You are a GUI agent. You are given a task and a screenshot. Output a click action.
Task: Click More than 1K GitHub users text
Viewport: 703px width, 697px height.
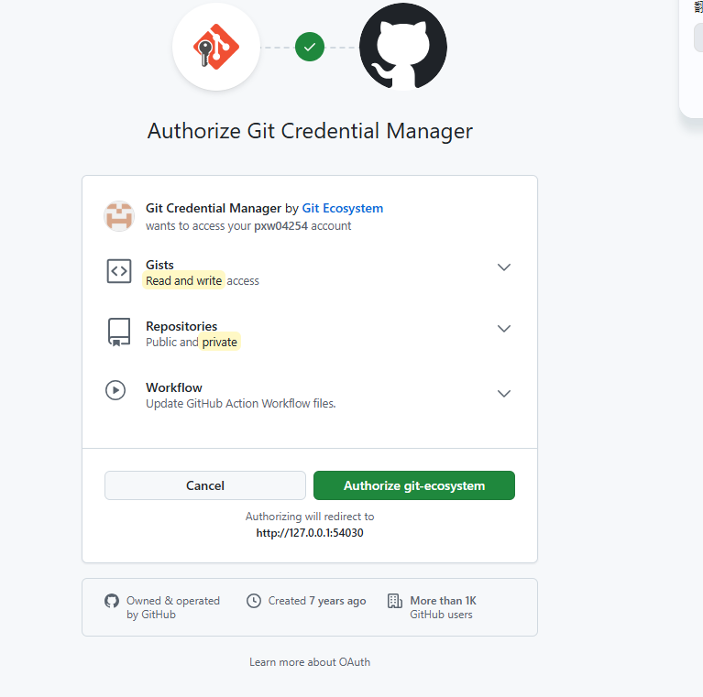point(443,607)
